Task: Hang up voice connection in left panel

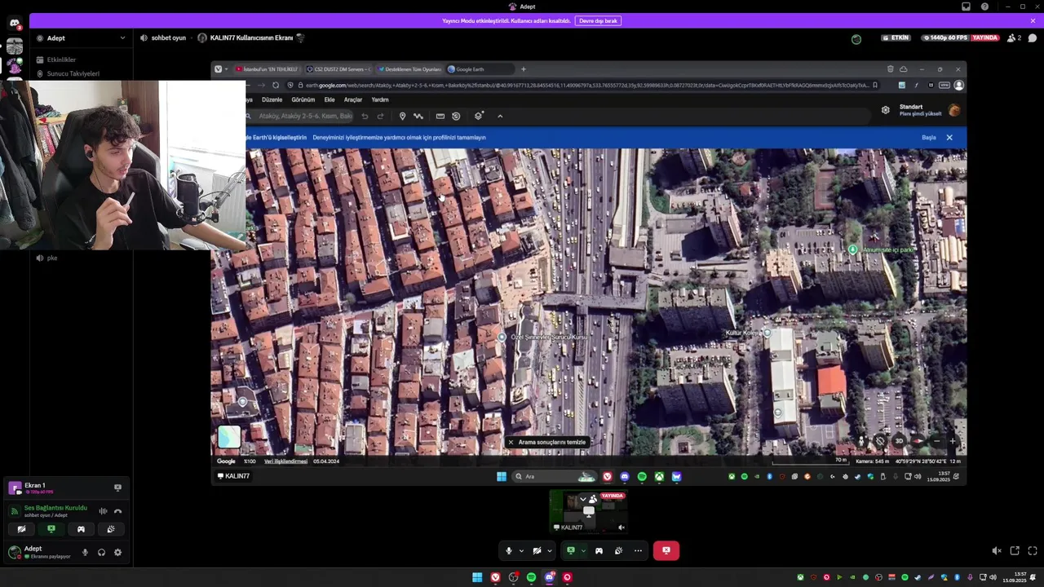Action: tap(117, 511)
